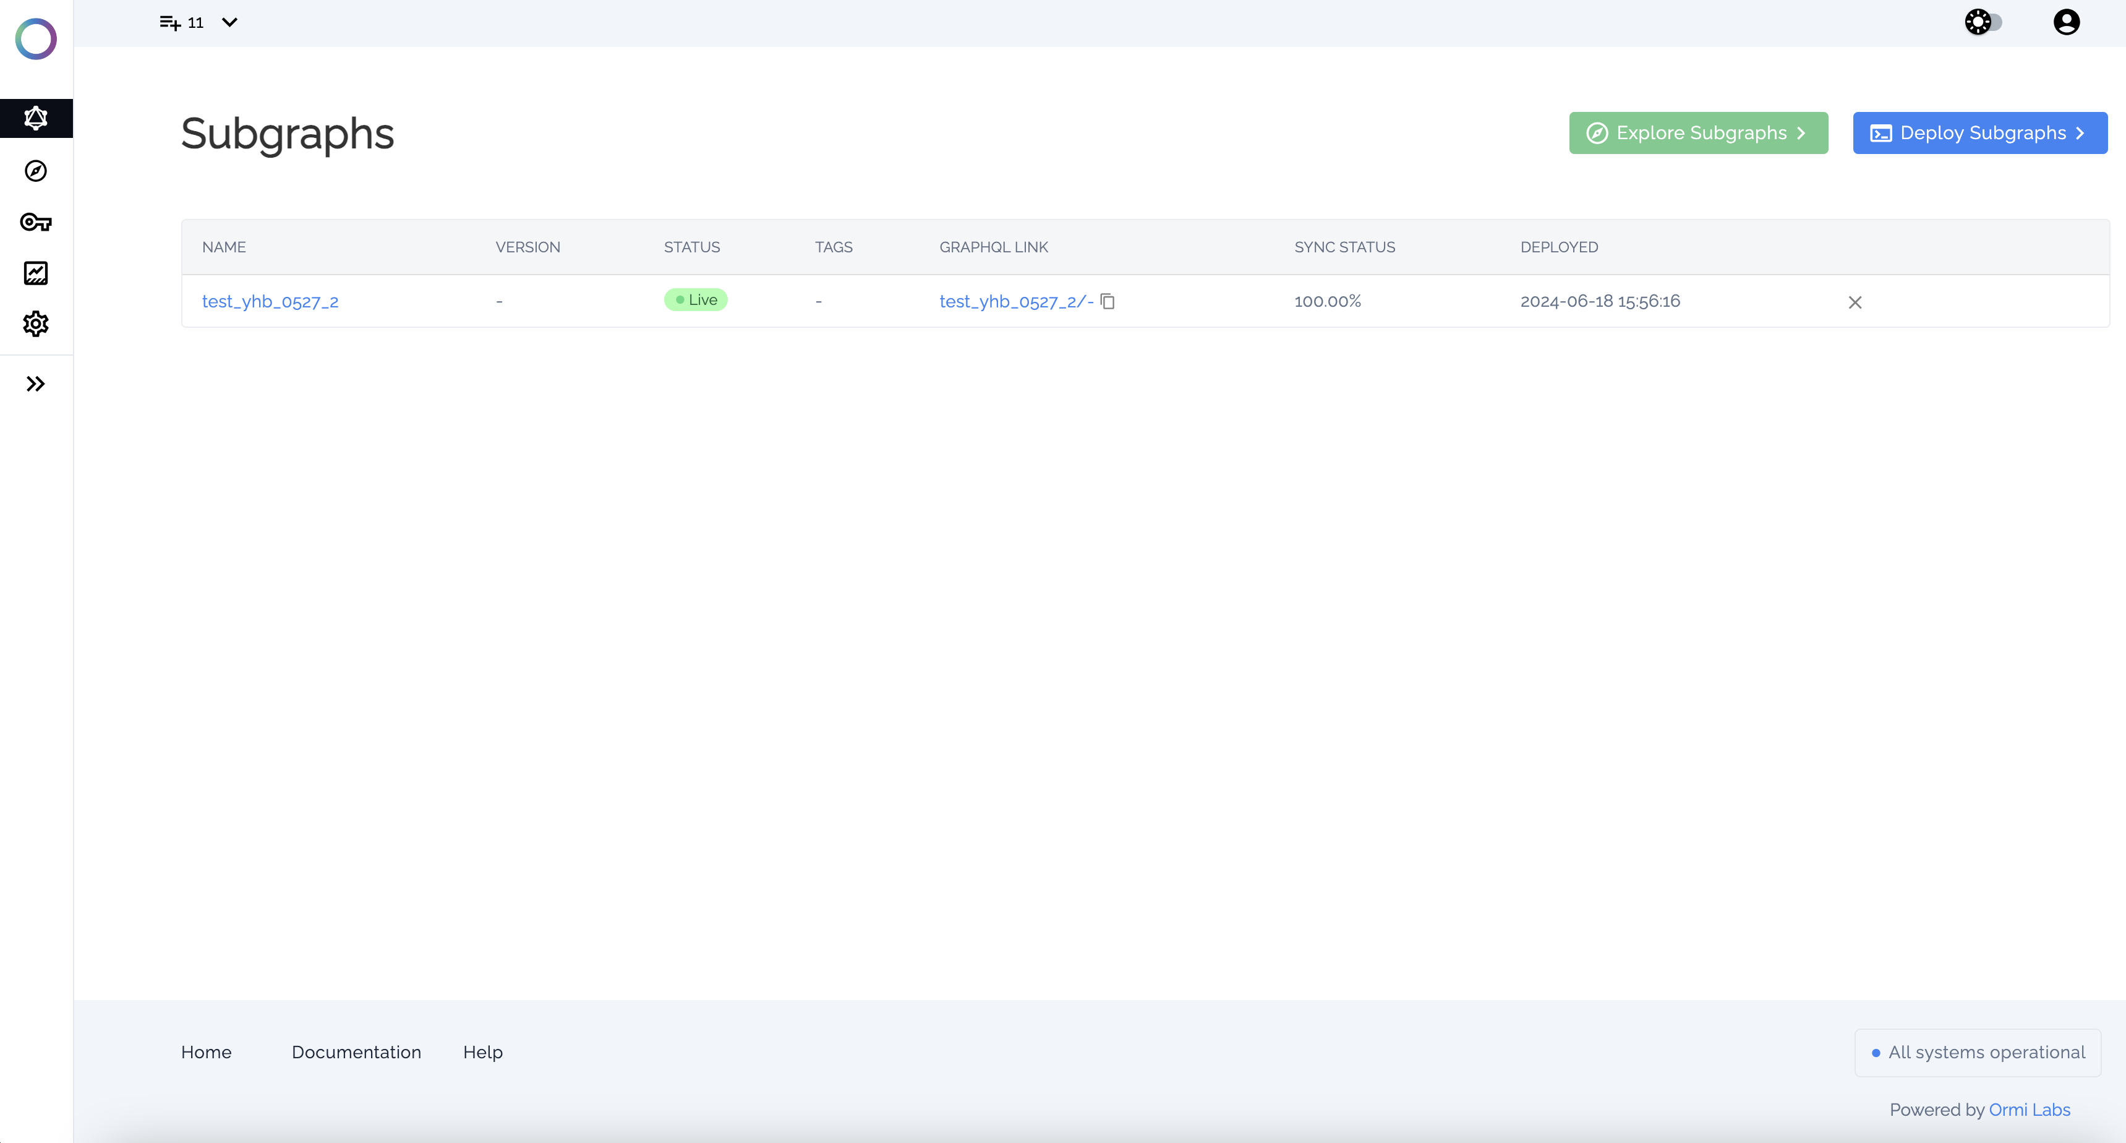Click the project list icon in the top bar

(x=170, y=22)
